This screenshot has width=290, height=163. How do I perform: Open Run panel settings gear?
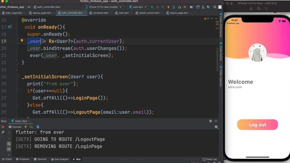(210, 121)
